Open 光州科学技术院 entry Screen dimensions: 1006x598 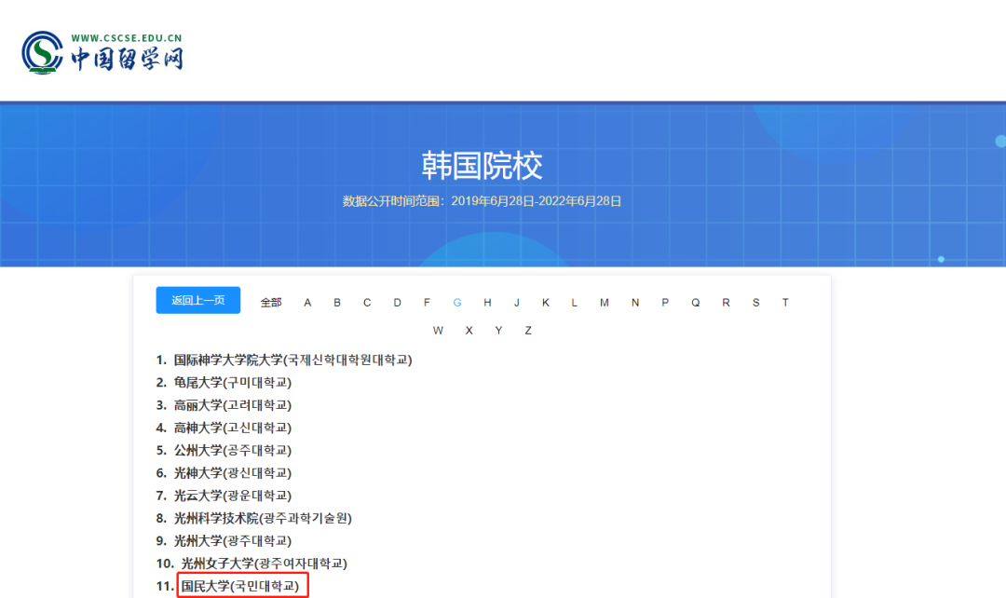tap(263, 518)
